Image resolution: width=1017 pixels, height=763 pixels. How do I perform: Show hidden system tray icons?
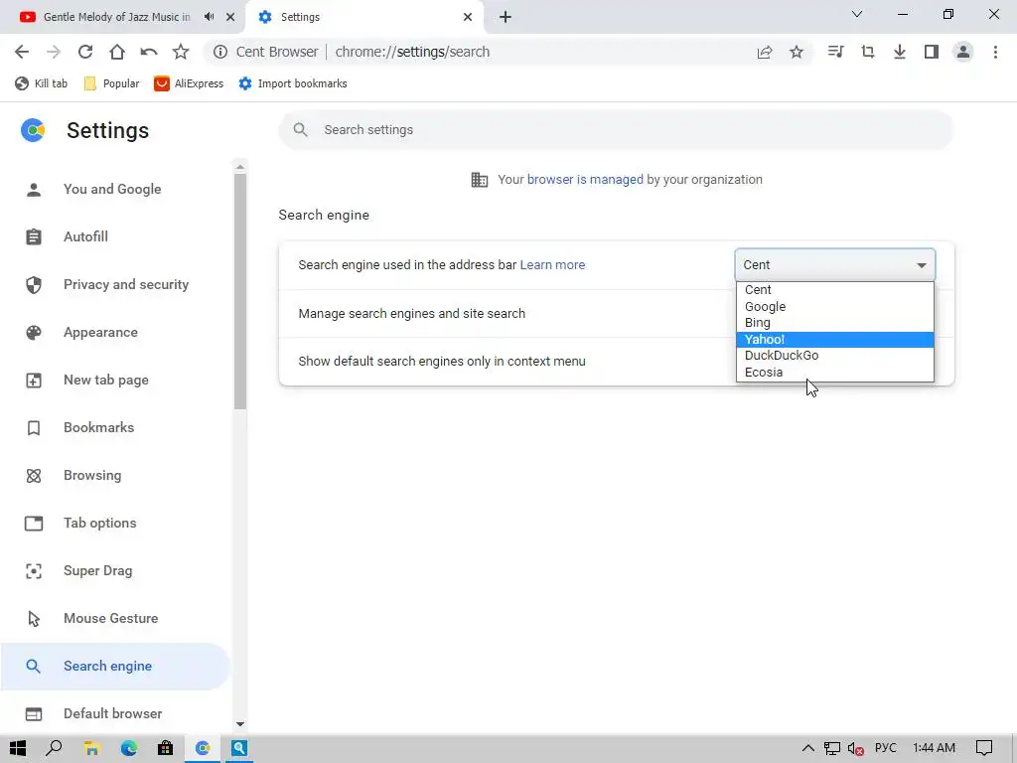pyautogui.click(x=808, y=749)
